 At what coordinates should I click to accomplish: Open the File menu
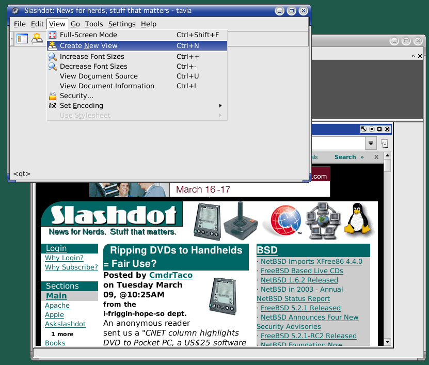click(20, 24)
